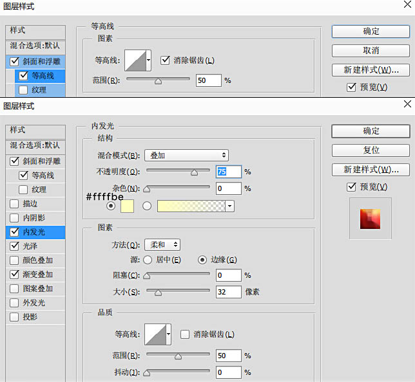This screenshot has height=382, width=415.
Task: Close the upper 图层样式 dialog
Action: point(407,5)
